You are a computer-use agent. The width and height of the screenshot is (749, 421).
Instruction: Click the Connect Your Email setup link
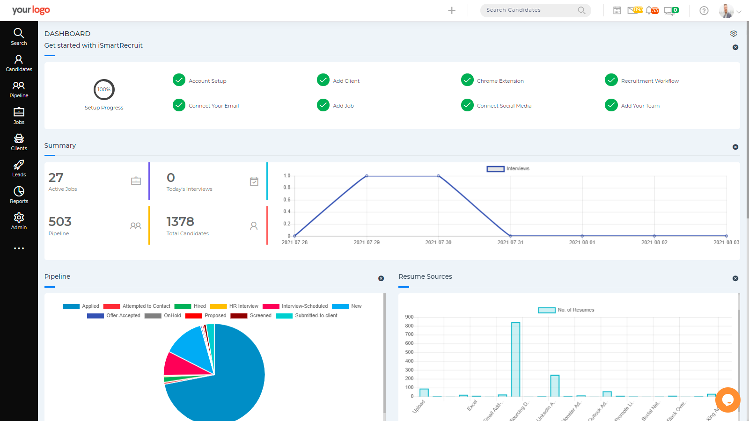[x=214, y=106]
